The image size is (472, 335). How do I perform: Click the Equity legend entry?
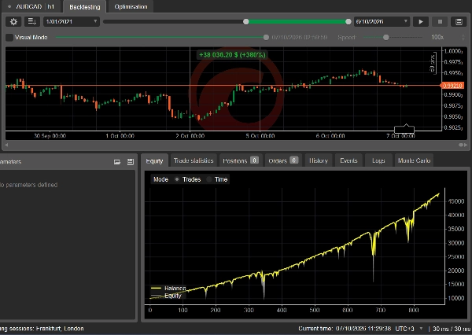(166, 296)
